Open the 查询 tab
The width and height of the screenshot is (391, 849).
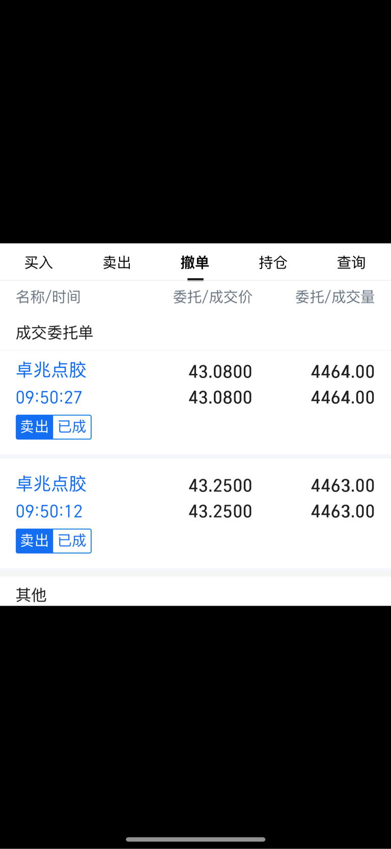tap(351, 262)
